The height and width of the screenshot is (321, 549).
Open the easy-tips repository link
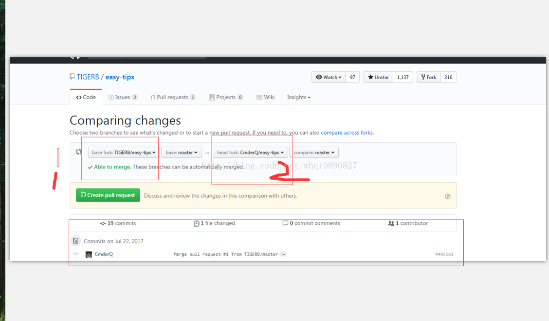click(x=120, y=77)
